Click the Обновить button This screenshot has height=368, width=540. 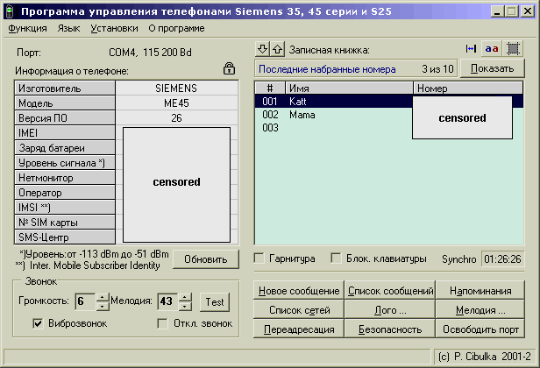[206, 259]
